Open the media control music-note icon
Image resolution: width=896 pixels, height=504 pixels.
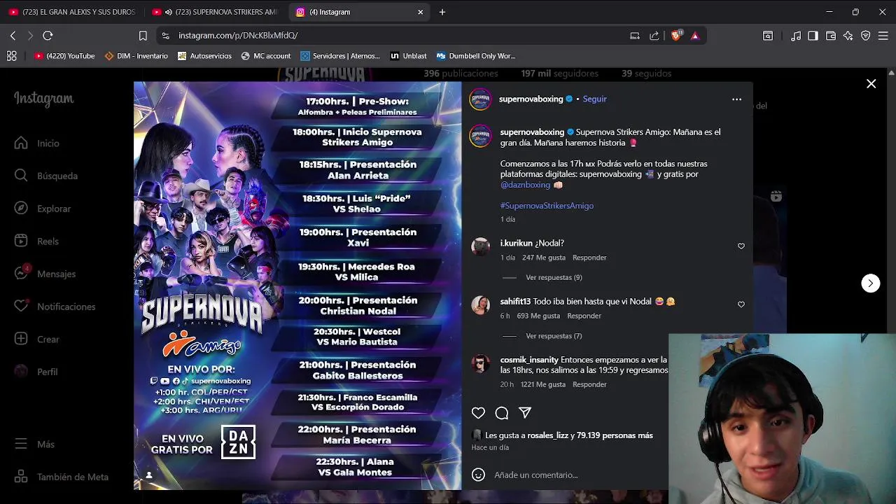[x=796, y=36]
